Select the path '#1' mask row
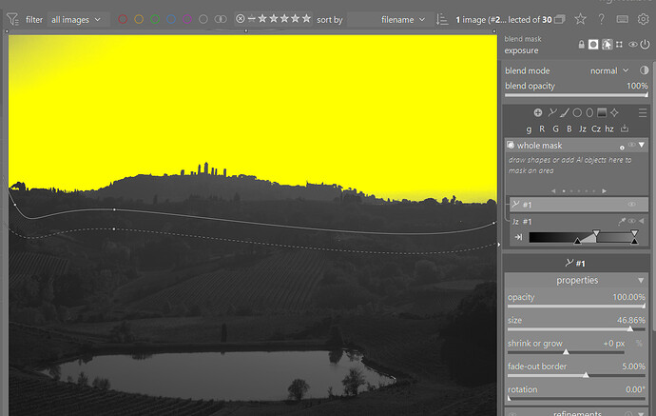This screenshot has width=656, height=416. (x=579, y=205)
